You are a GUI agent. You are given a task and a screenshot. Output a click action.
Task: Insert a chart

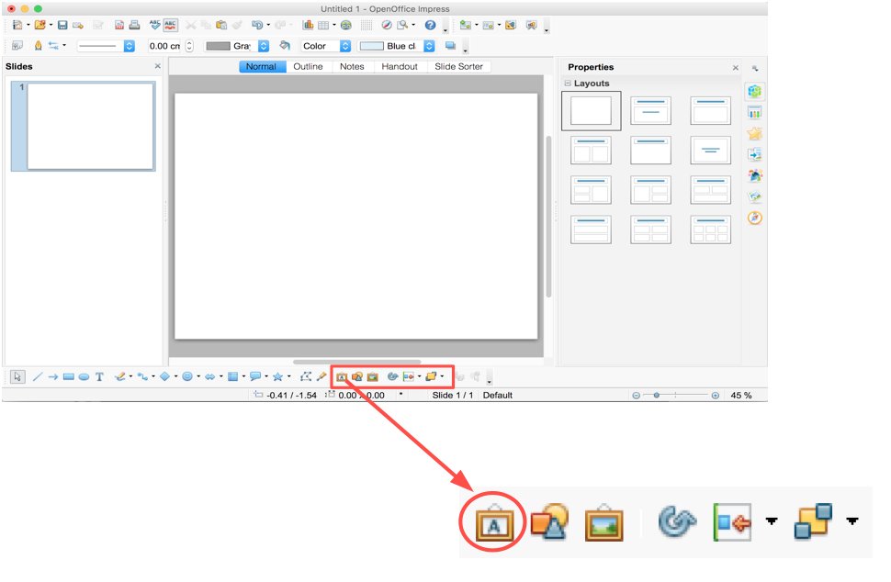tap(310, 26)
